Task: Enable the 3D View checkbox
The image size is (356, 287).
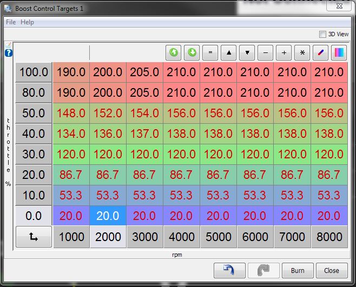Action: 323,34
